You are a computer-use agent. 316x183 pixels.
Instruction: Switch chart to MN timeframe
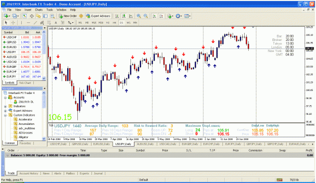135,23
